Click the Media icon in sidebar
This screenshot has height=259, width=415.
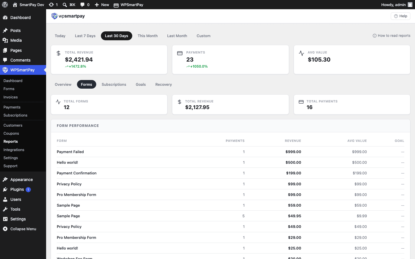click(x=5, y=40)
